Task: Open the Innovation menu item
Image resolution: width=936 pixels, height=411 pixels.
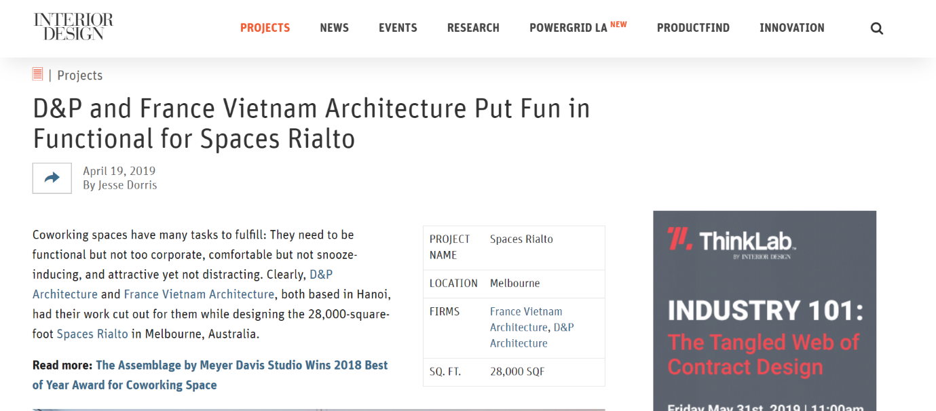Action: coord(792,28)
